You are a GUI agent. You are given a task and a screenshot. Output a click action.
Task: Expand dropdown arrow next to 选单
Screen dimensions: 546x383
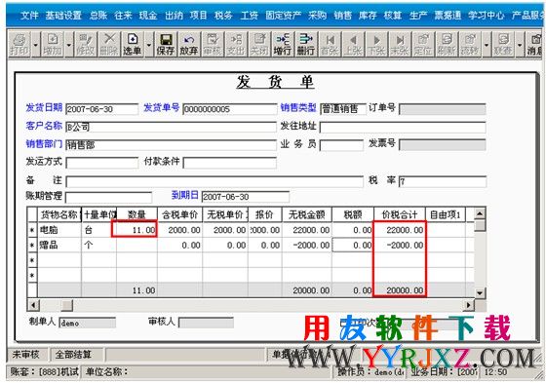149,45
